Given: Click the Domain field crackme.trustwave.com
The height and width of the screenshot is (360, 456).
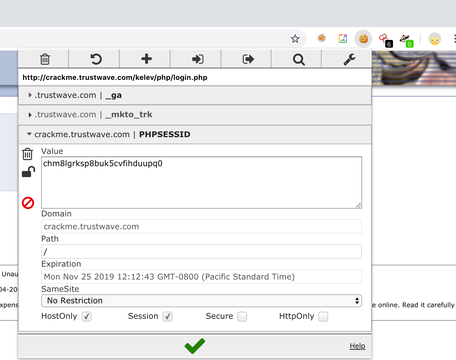Looking at the screenshot, I should (x=202, y=226).
